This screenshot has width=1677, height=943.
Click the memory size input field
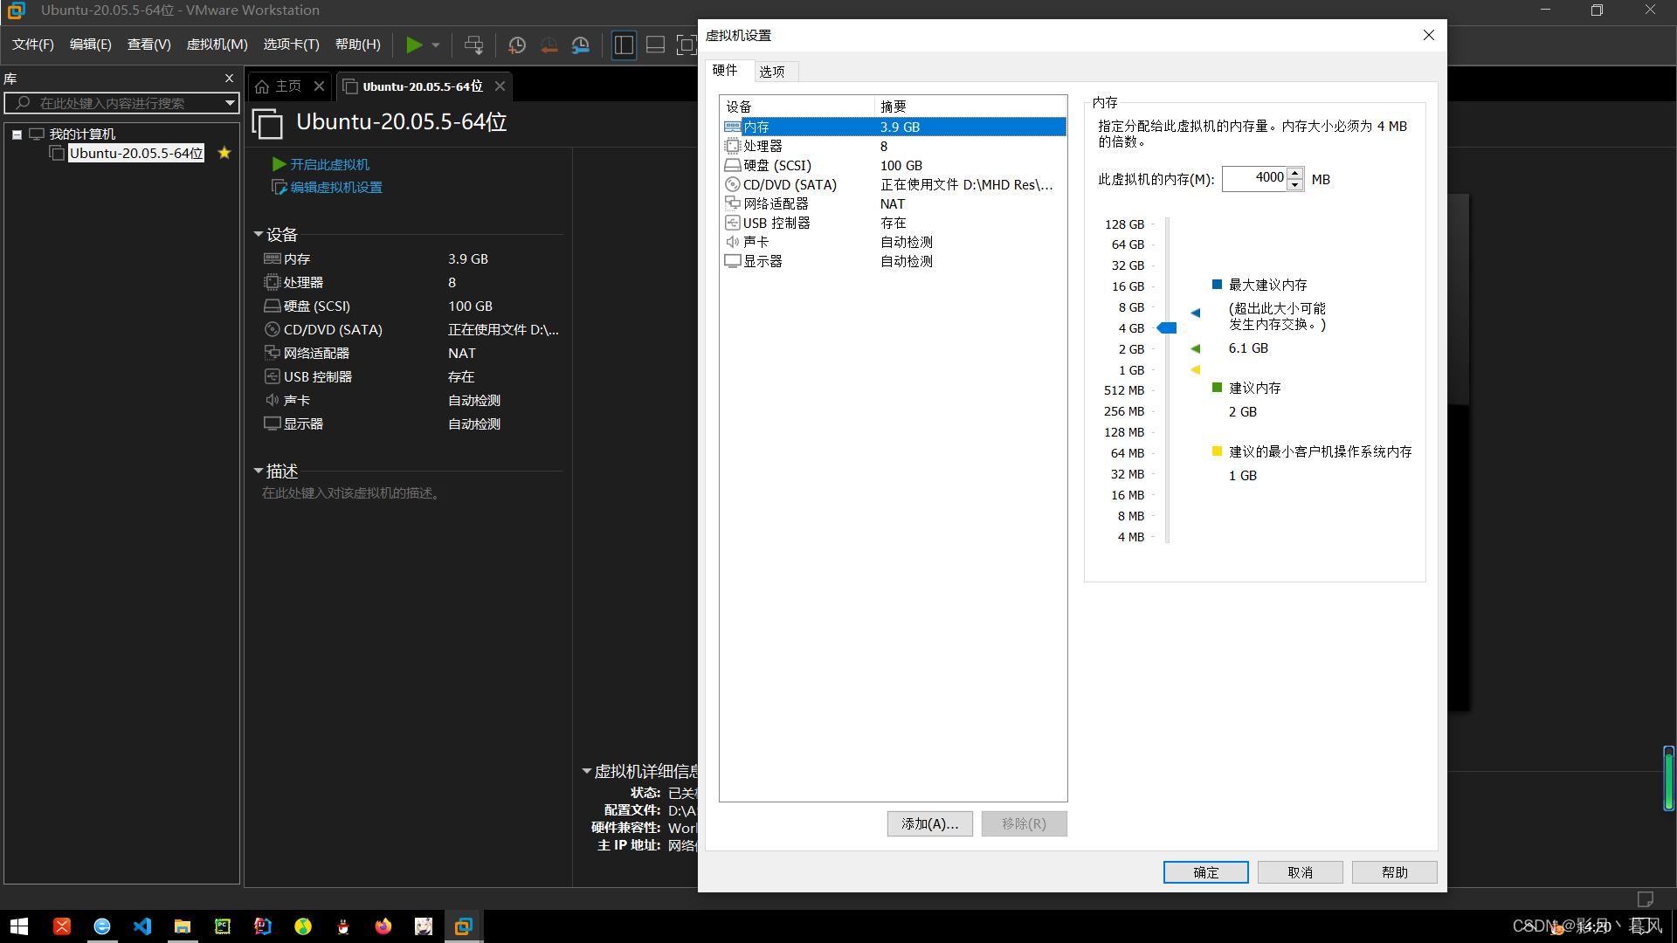(1254, 179)
